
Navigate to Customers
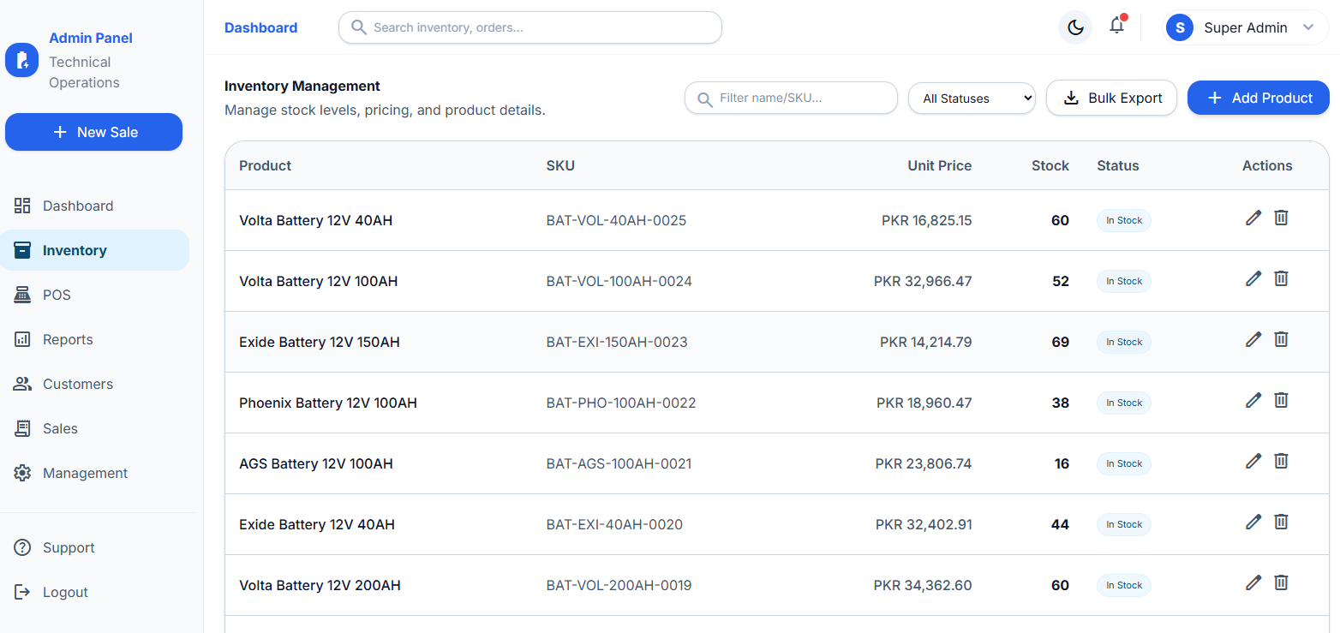tap(94, 384)
